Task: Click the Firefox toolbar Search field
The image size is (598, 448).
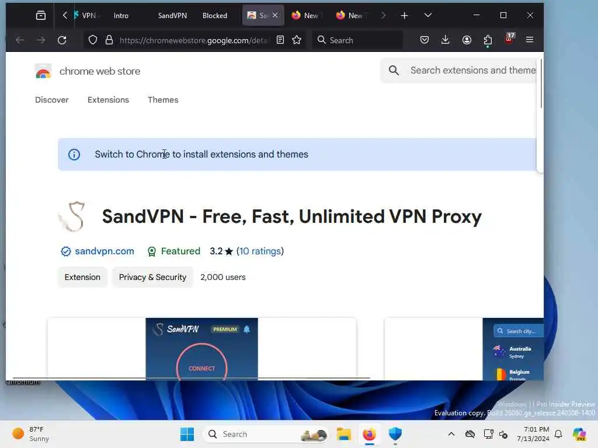Action: pyautogui.click(x=357, y=40)
